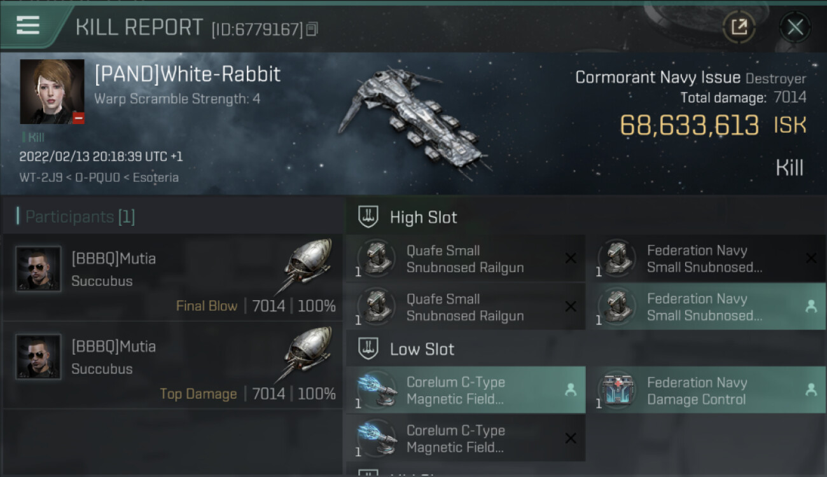Close the kill report window
This screenshot has width=827, height=477.
[795, 27]
